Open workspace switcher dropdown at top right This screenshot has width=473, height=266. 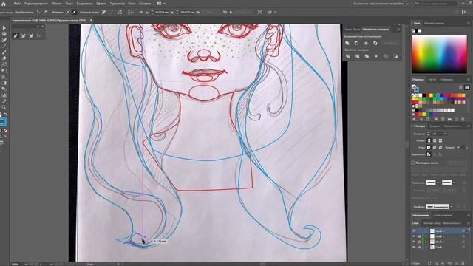click(x=407, y=4)
